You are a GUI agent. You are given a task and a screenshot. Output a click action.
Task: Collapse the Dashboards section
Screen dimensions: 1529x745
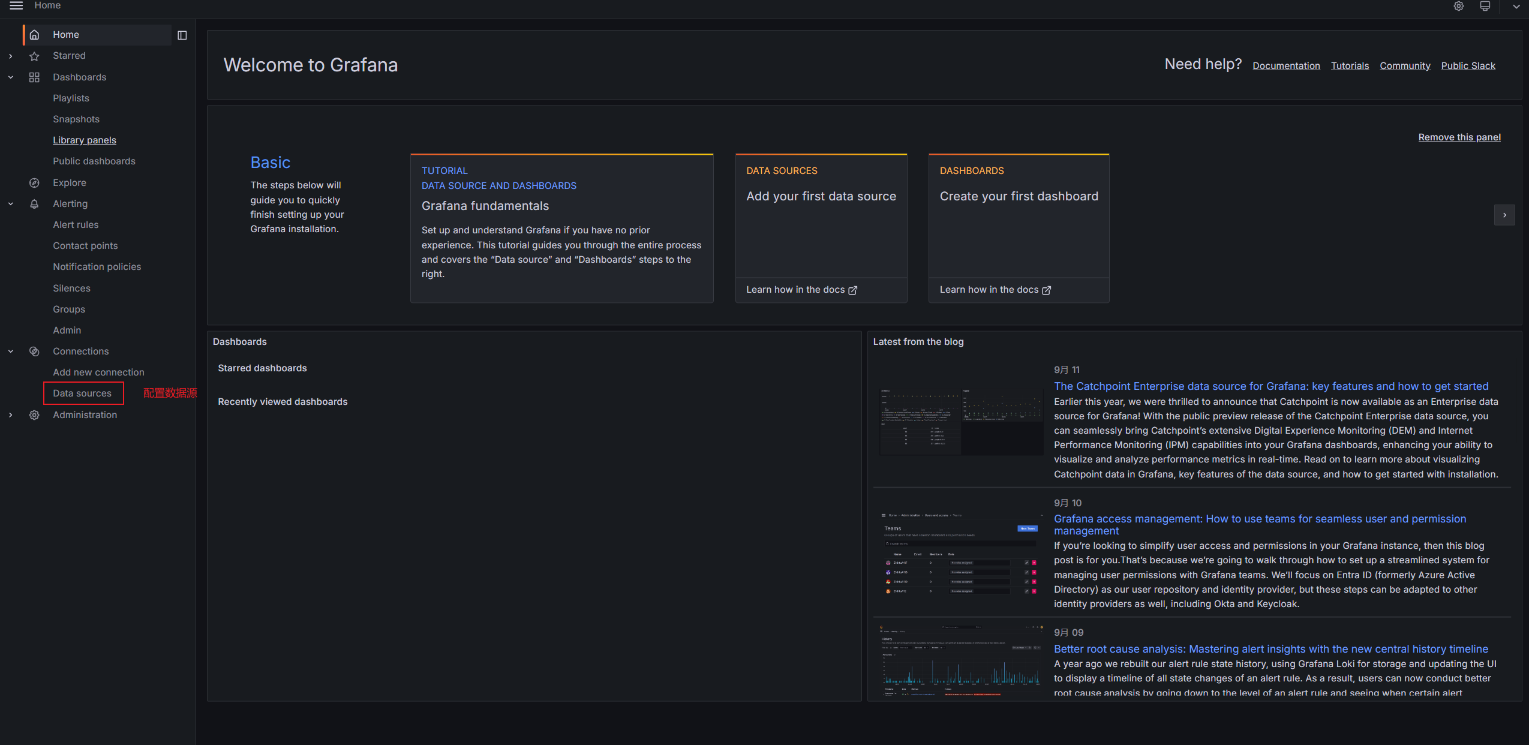11,77
